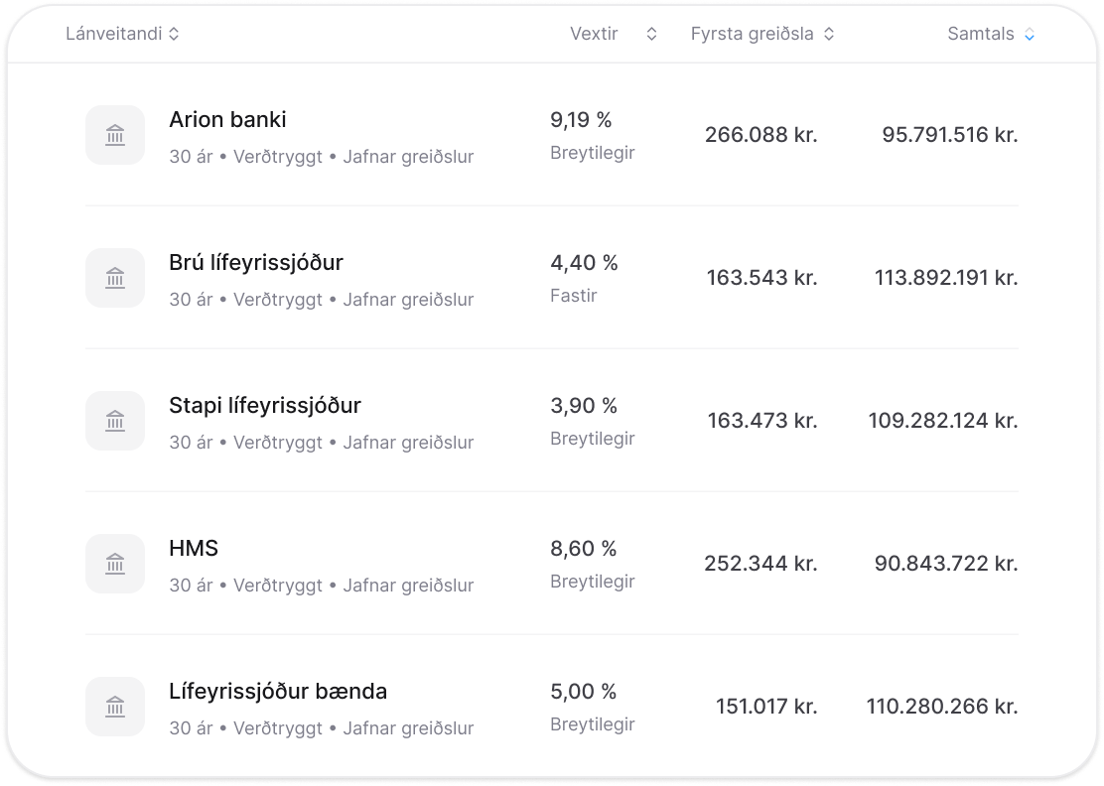Click the 163.473 kr. first payment

tap(762, 421)
